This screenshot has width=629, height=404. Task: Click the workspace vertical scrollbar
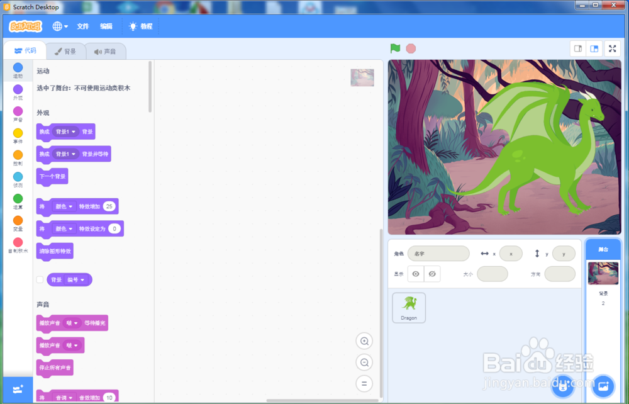pyautogui.click(x=381, y=313)
